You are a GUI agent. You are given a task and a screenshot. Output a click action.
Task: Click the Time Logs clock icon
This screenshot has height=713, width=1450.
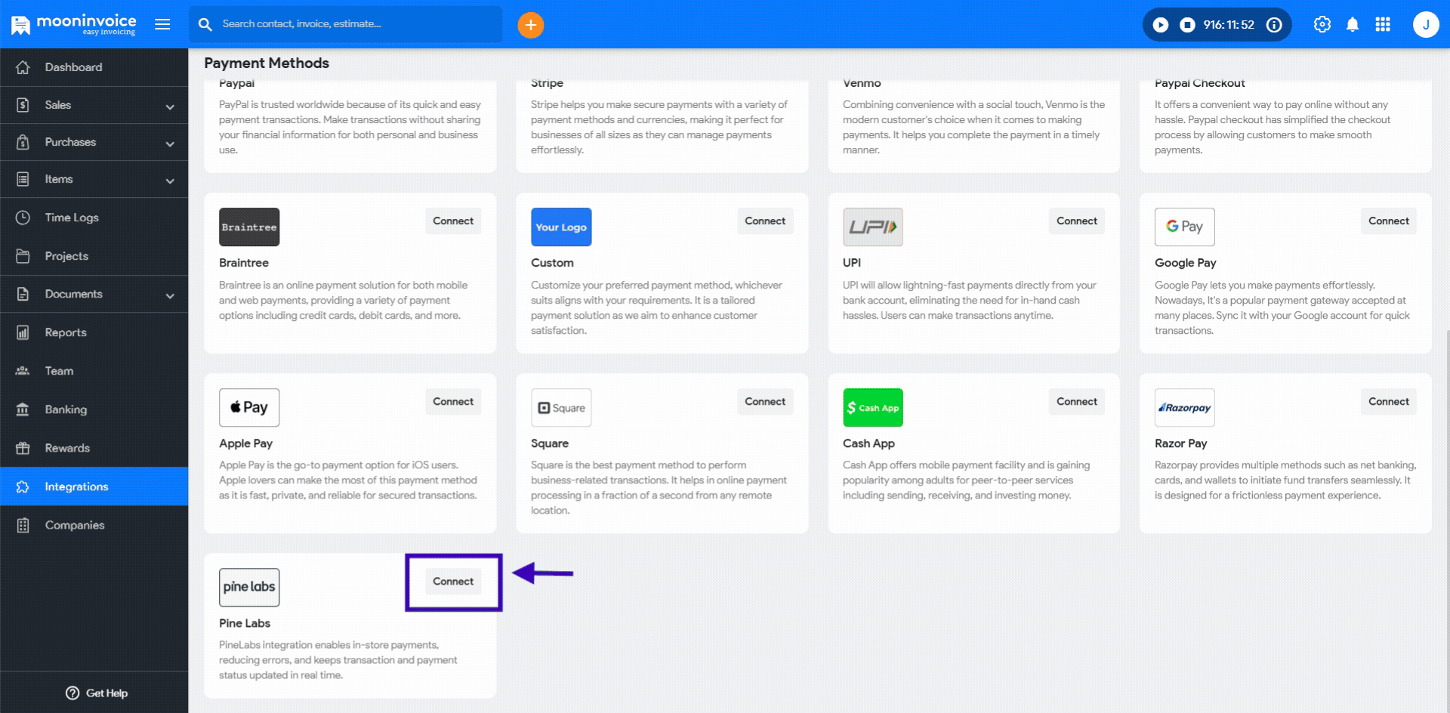click(x=23, y=218)
